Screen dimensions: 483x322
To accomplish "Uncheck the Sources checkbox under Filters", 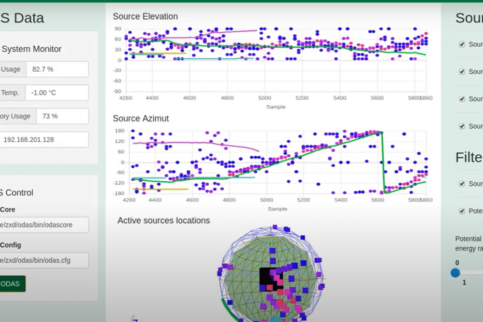I will point(462,184).
